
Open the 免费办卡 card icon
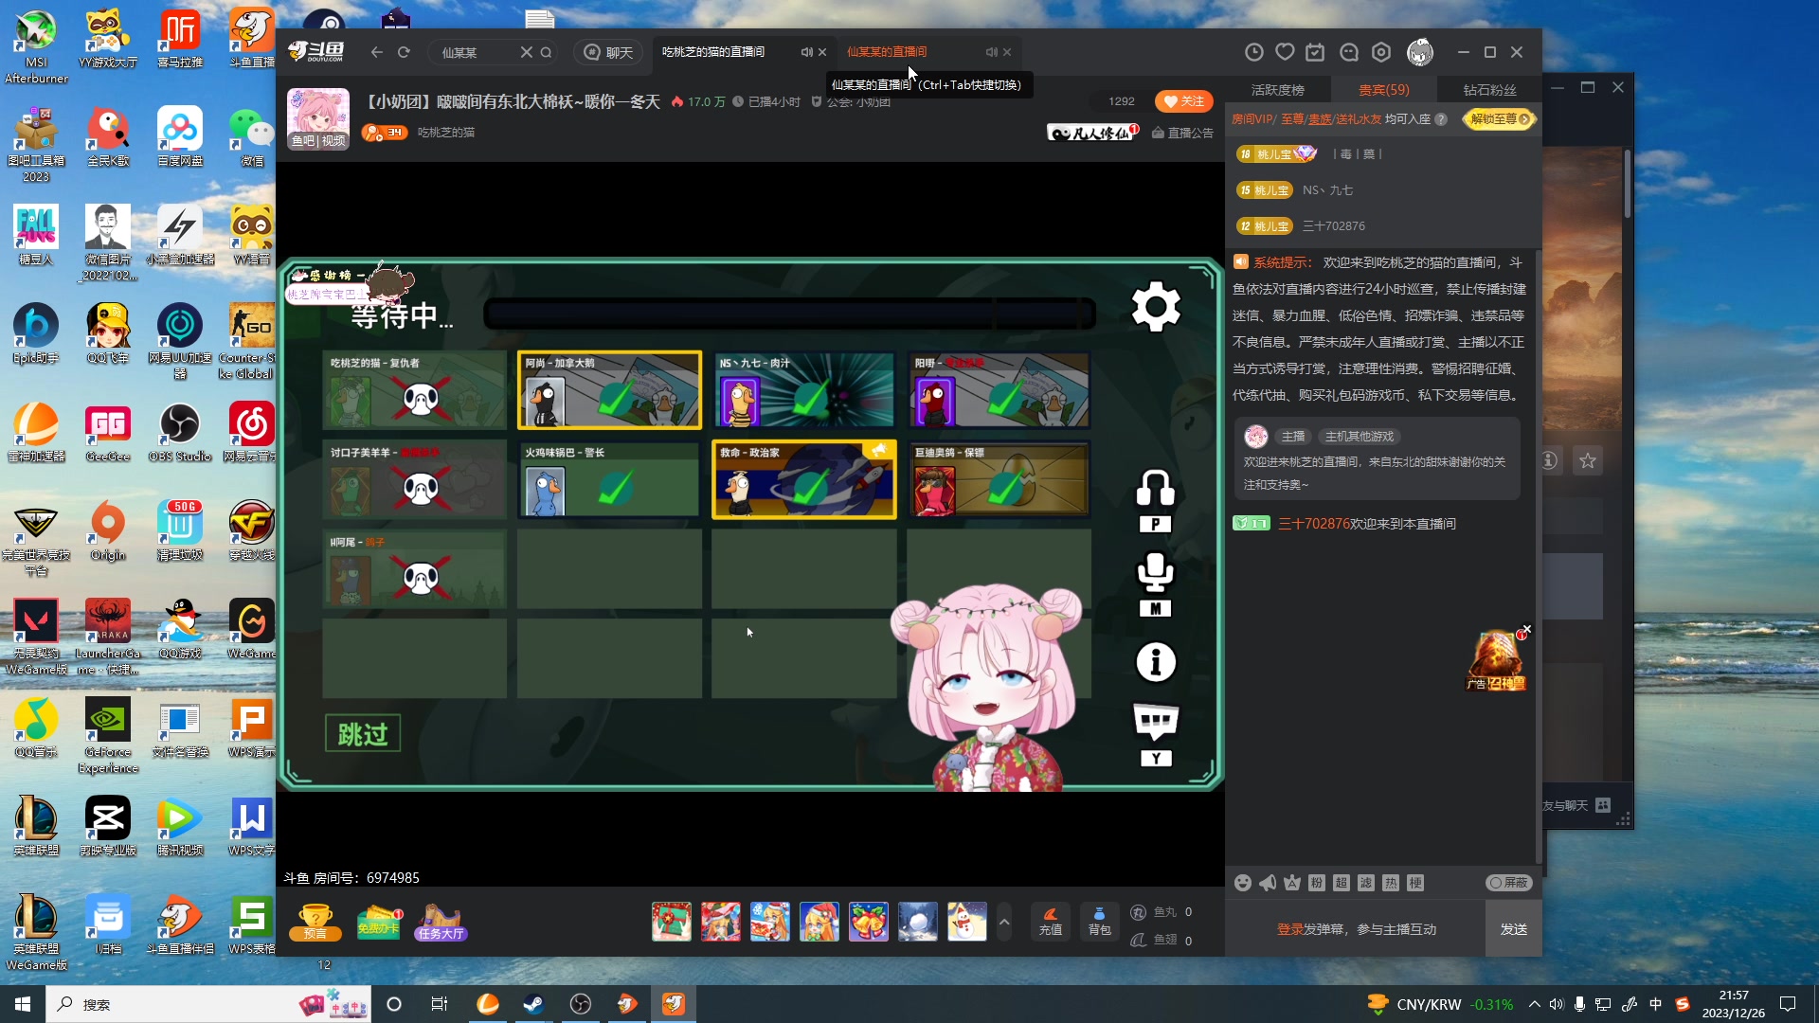pyautogui.click(x=379, y=922)
